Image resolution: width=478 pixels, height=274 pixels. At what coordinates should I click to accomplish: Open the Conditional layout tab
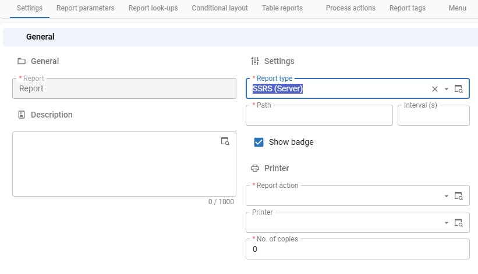220,8
